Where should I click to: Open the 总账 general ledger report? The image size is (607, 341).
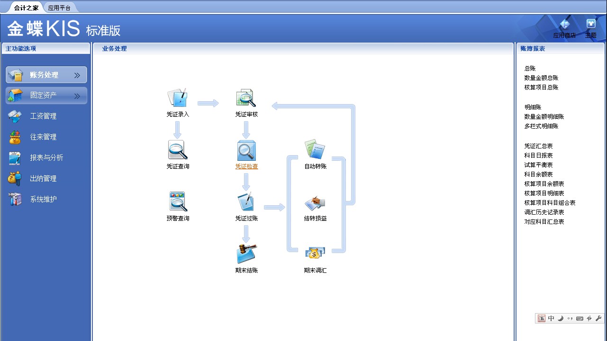click(530, 69)
